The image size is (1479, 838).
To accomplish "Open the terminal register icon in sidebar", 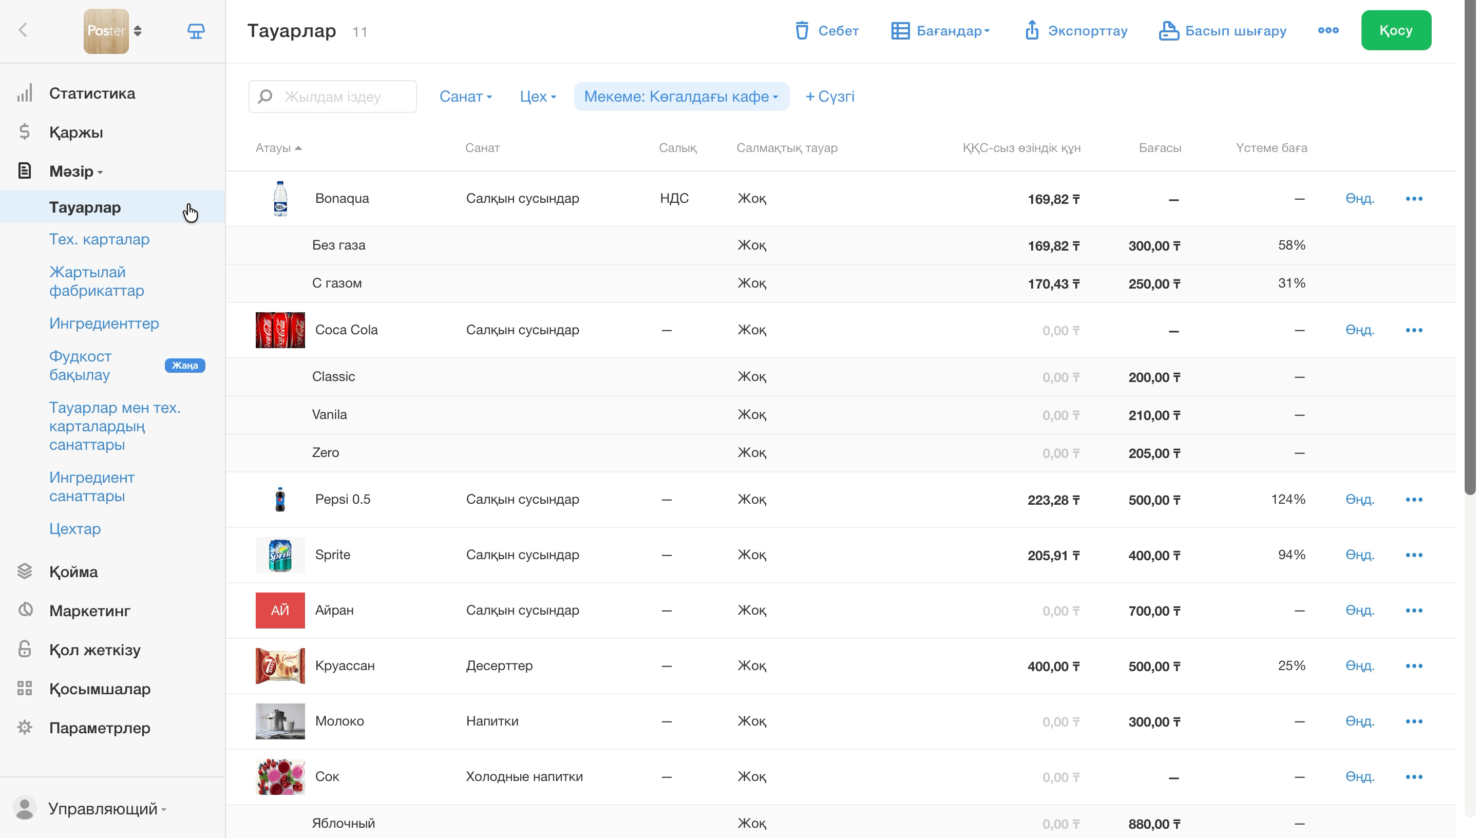I will (x=196, y=30).
